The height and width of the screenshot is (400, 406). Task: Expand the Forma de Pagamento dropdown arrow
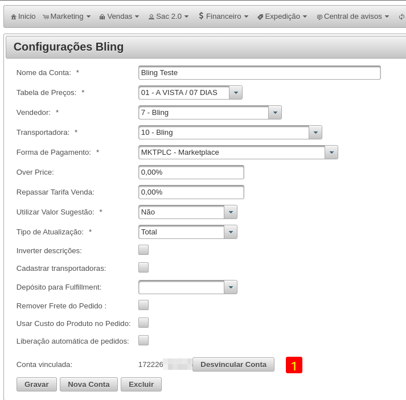[x=331, y=152]
